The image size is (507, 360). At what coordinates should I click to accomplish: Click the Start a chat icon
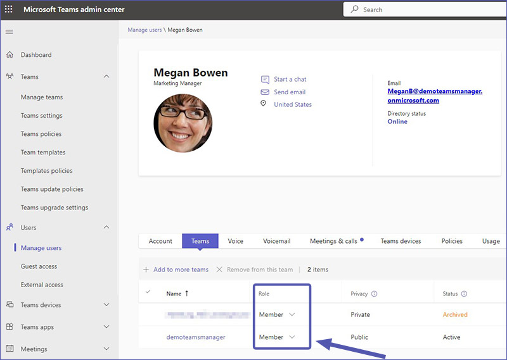265,80
